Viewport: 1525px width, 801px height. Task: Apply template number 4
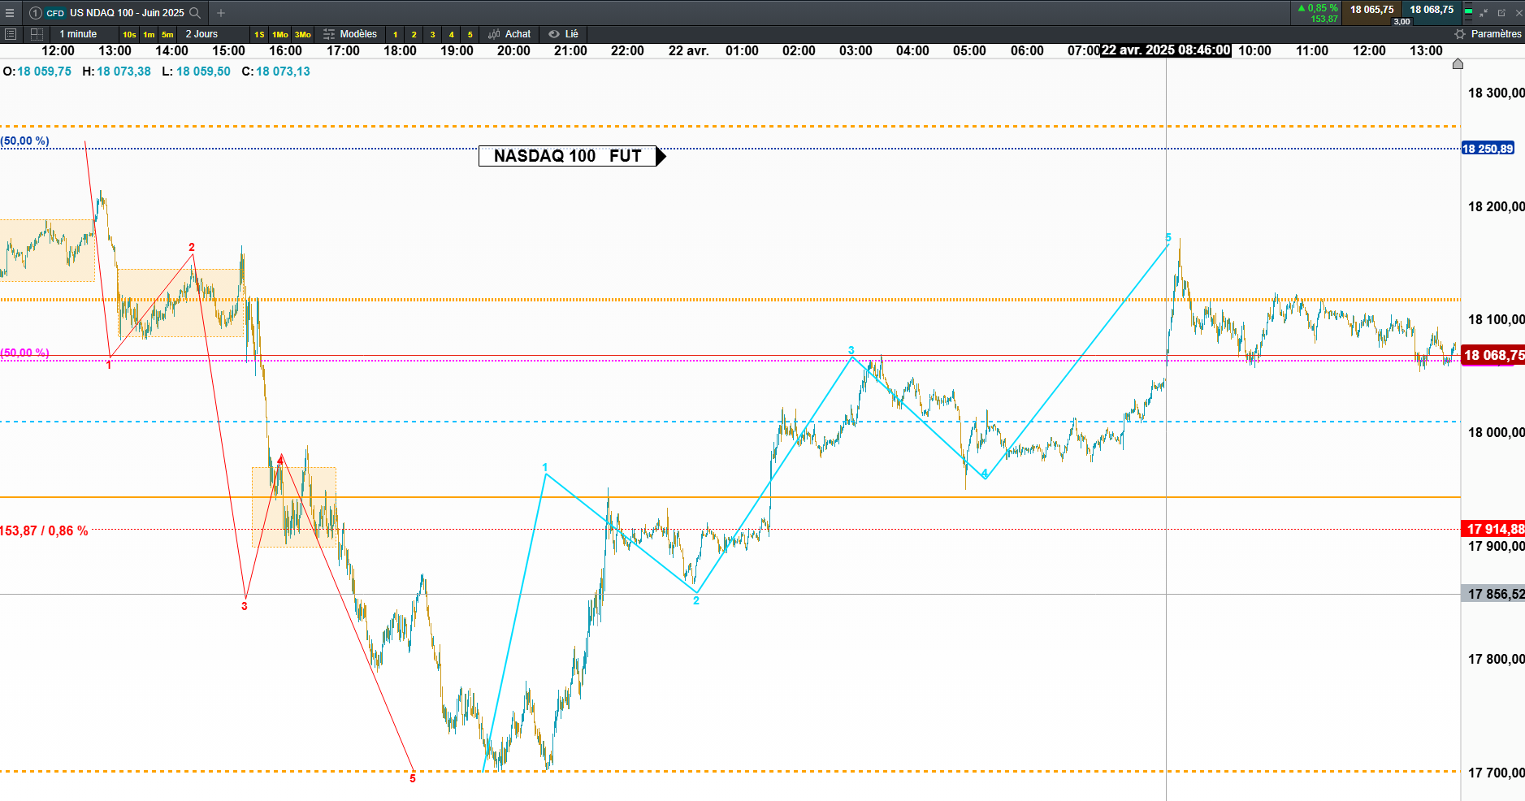tap(452, 34)
